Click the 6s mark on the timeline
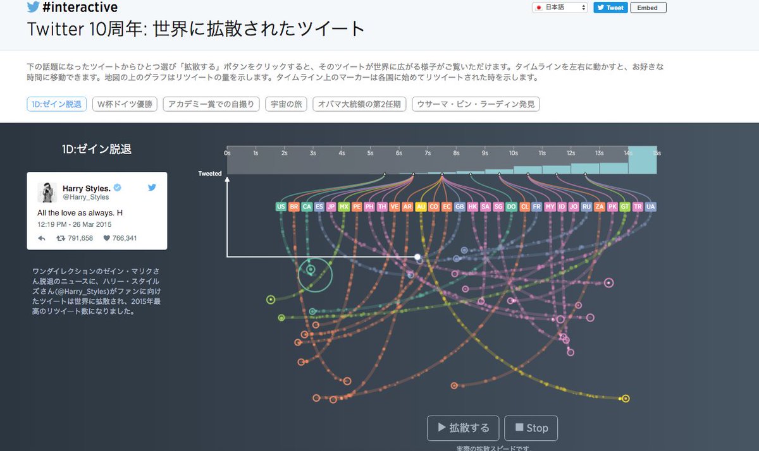 [x=399, y=153]
